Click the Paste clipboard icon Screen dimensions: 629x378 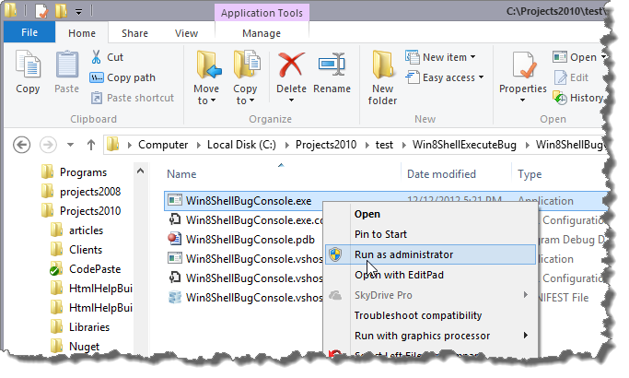coord(66,66)
